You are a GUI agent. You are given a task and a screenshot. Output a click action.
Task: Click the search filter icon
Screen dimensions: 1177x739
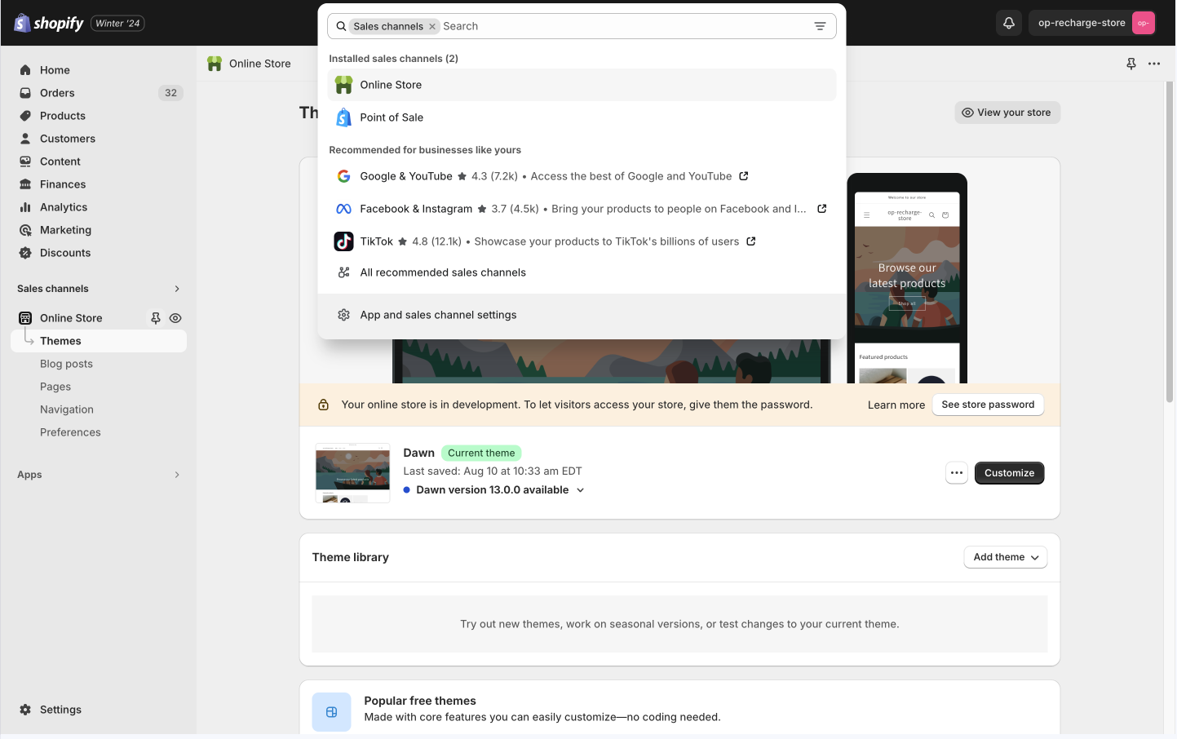[820, 26]
